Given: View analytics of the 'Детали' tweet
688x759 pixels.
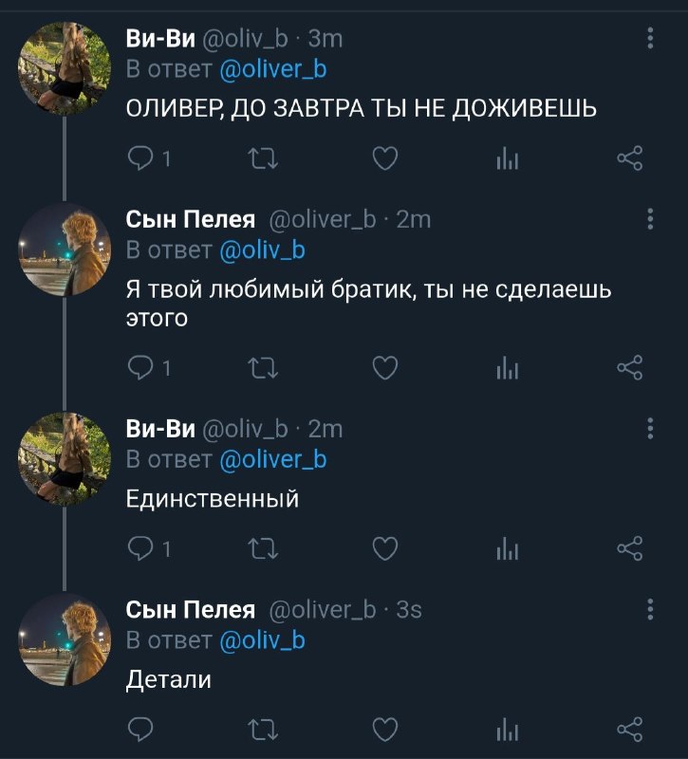Looking at the screenshot, I should pos(508,730).
